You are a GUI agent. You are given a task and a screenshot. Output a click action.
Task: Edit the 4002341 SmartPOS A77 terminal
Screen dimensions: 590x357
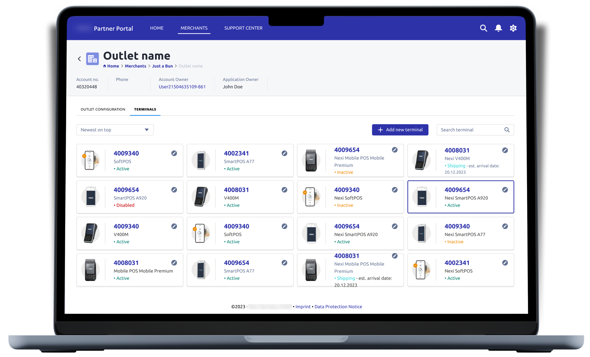[x=284, y=153]
